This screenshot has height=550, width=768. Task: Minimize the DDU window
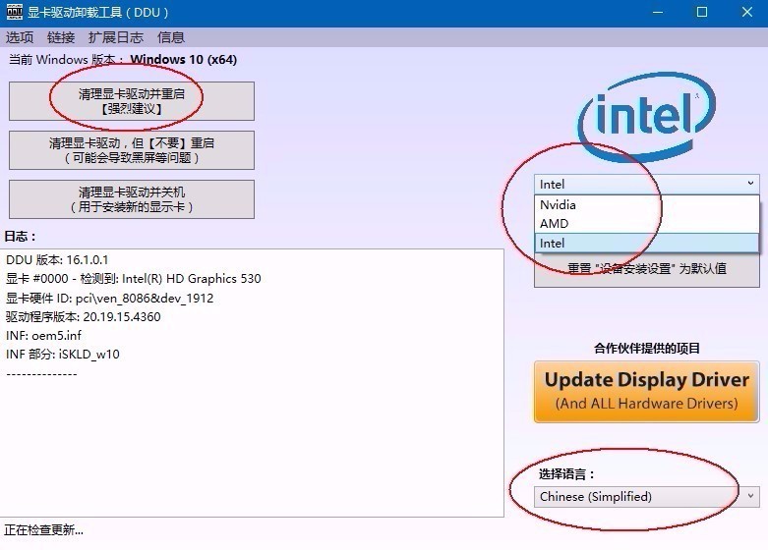[x=658, y=12]
